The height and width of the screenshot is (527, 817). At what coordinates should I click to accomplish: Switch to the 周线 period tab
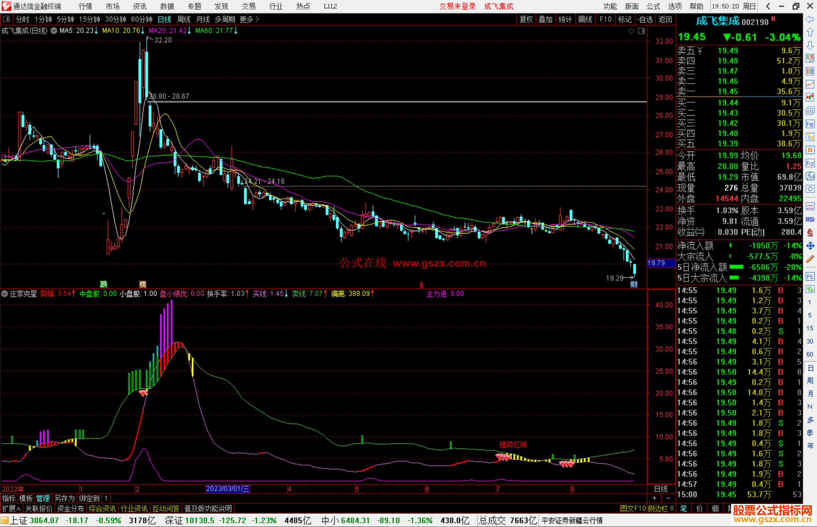tap(184, 19)
